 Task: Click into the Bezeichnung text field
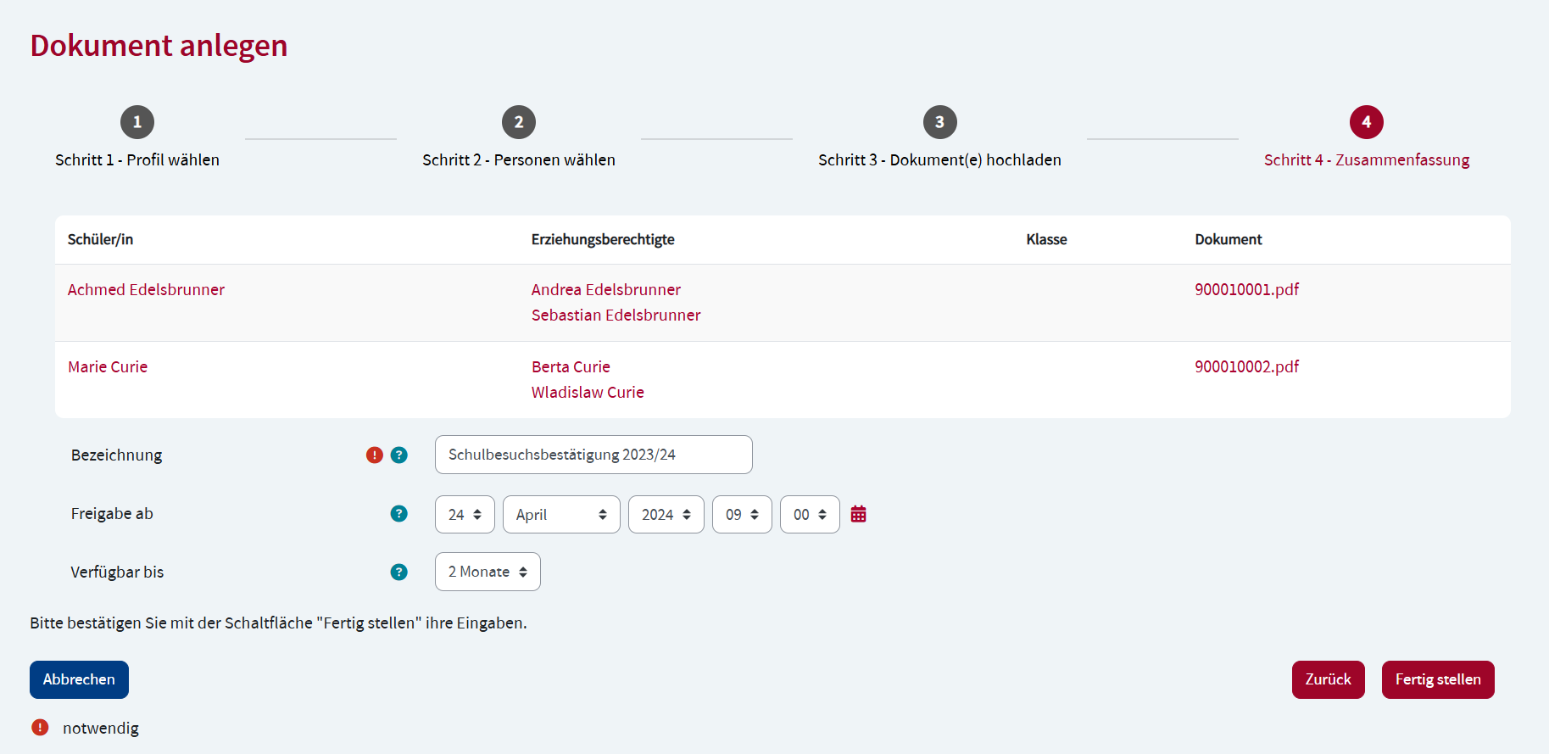[593, 455]
